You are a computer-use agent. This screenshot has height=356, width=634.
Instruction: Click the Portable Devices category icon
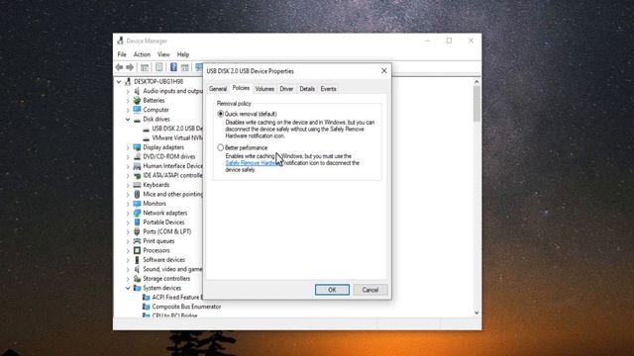(x=137, y=222)
